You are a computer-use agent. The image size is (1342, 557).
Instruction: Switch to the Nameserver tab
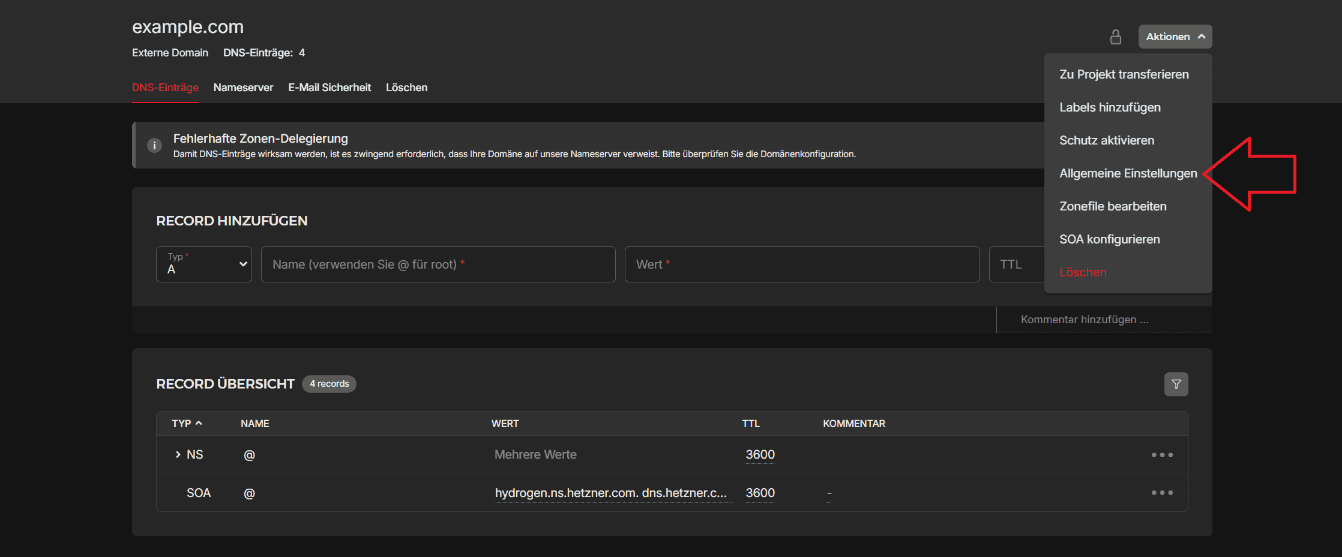click(x=243, y=88)
